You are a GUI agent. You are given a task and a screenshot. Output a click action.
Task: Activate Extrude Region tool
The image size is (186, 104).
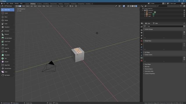click(8, 38)
